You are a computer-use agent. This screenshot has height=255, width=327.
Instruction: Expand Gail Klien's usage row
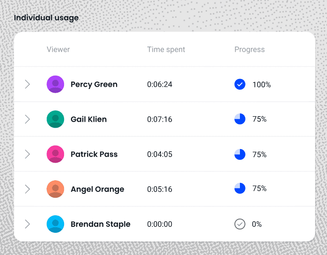pos(27,119)
